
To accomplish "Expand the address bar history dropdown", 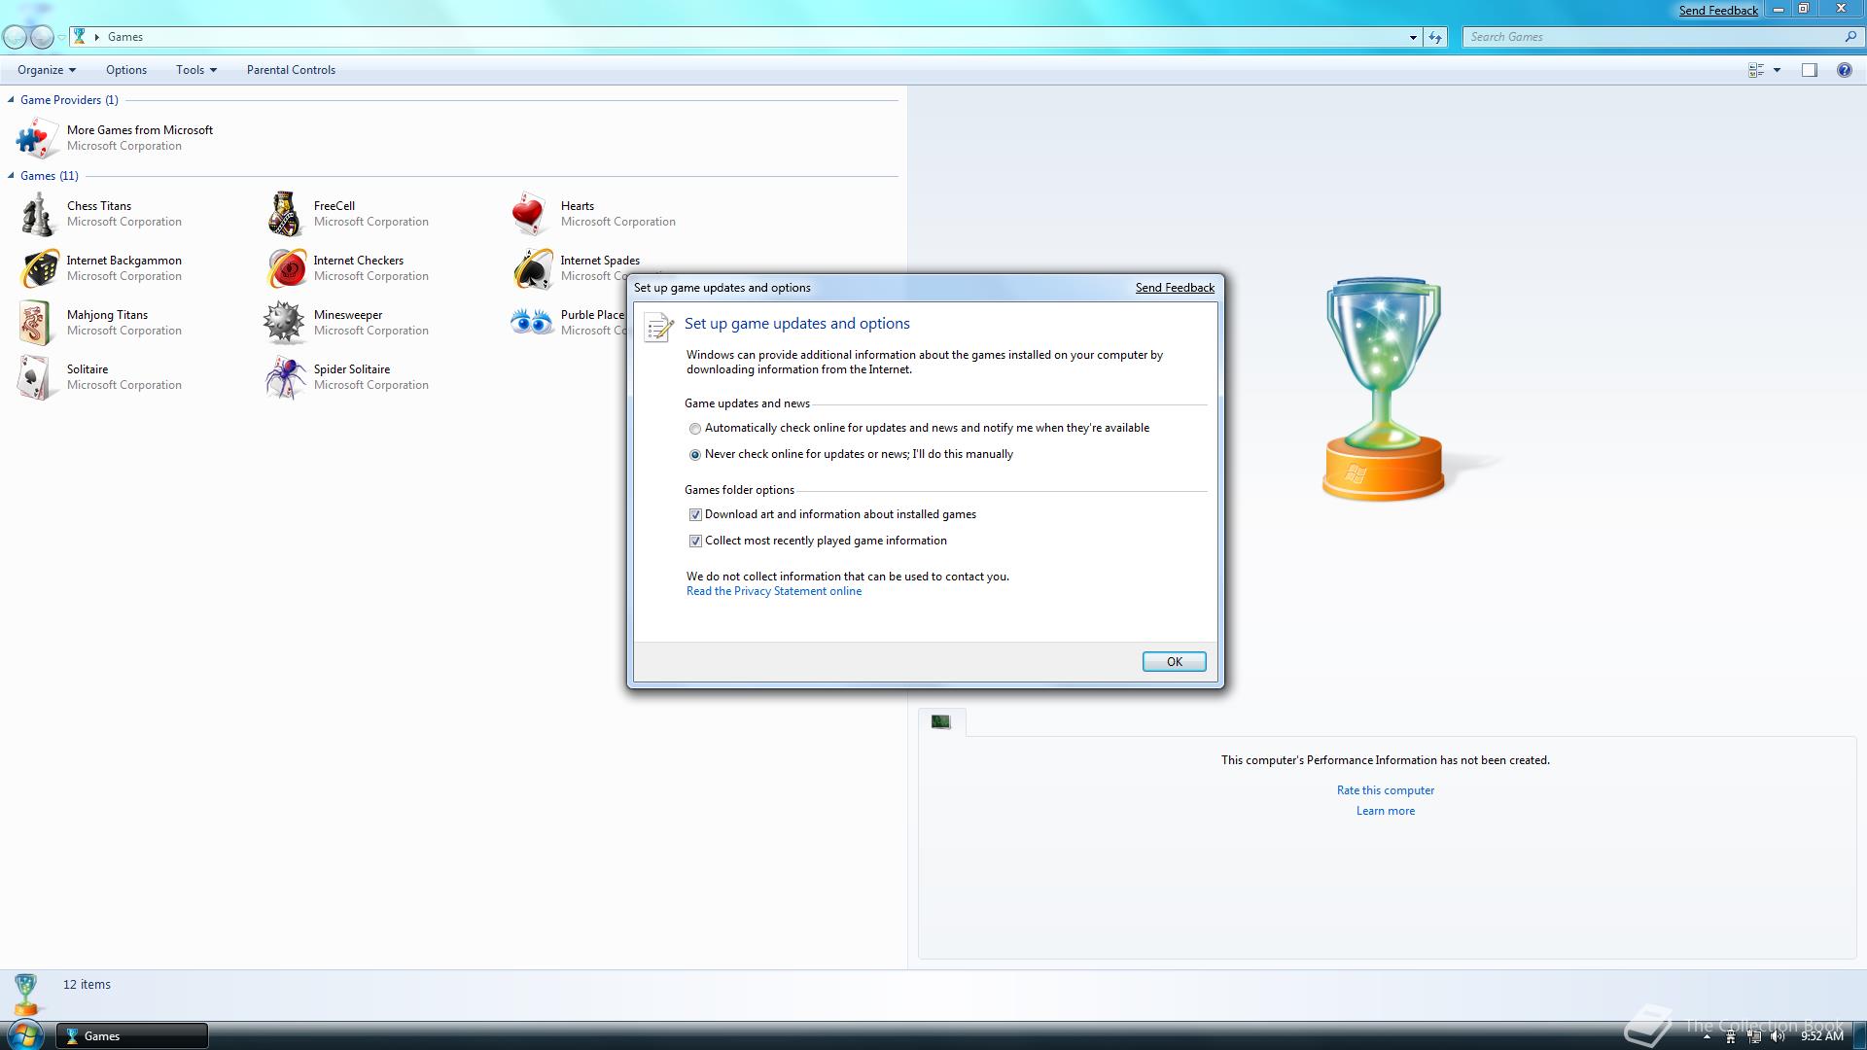I will [1413, 37].
